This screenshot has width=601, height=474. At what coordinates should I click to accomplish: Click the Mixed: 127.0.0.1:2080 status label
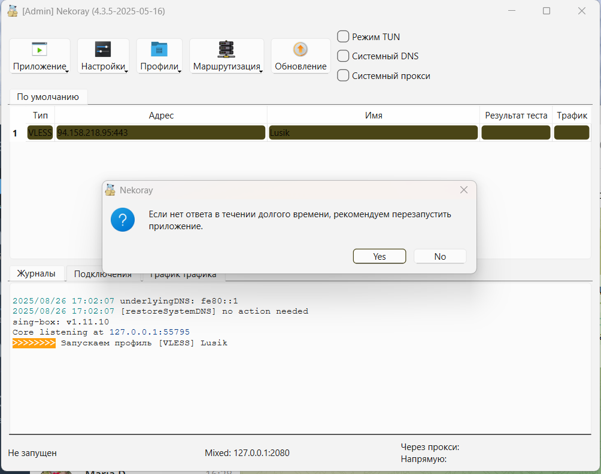coord(247,453)
